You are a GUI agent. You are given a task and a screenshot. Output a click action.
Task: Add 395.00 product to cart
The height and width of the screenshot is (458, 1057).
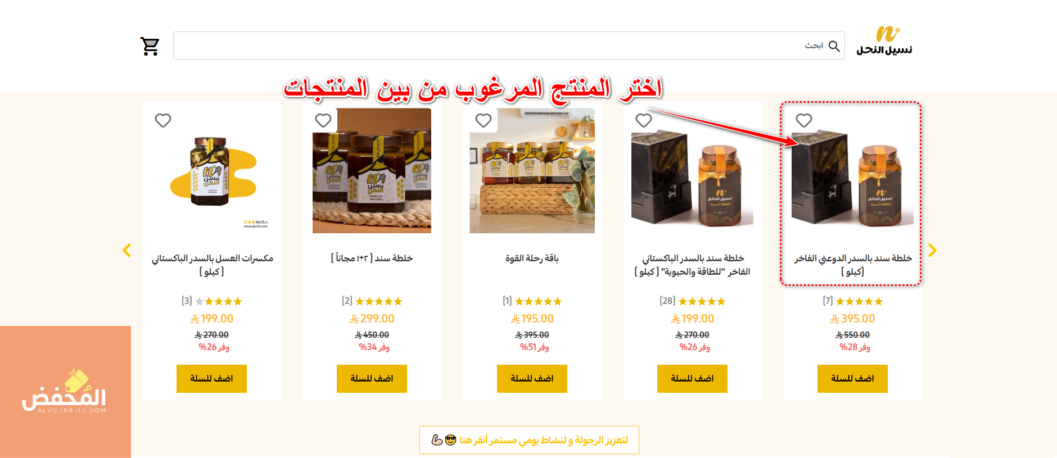(x=852, y=379)
